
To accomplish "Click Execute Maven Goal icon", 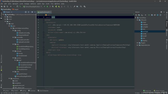I will pos(152,15).
